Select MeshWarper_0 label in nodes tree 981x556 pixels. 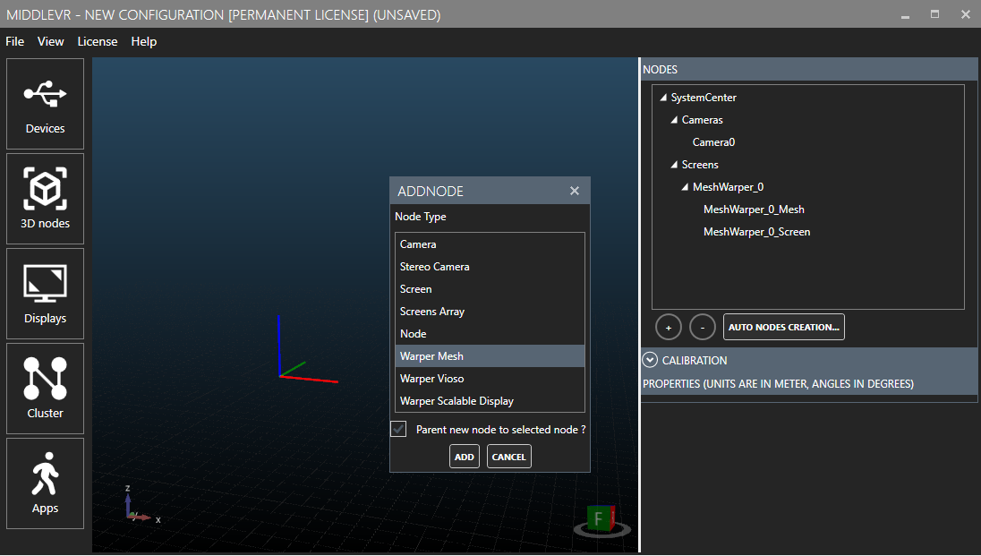click(728, 187)
